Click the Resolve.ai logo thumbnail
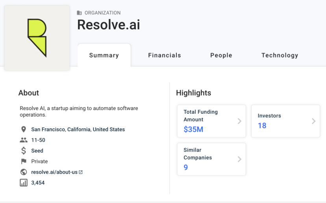Viewport: 326px width, 203px height. [37, 38]
